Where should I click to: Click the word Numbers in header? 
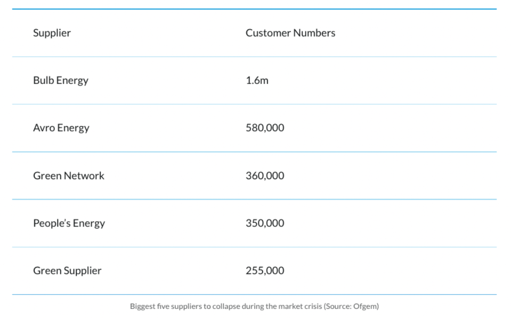[x=315, y=33]
